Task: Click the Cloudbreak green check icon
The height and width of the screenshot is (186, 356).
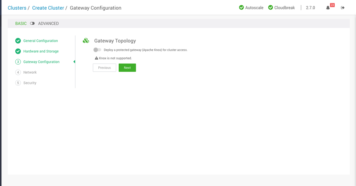Action: (x=270, y=7)
